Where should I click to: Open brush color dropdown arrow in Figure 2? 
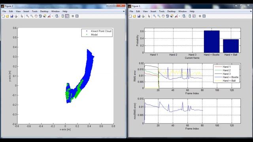pyautogui.click(x=52, y=16)
